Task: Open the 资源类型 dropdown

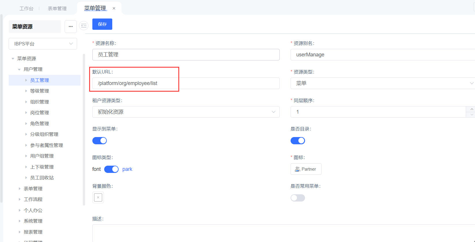Action: tap(382, 83)
